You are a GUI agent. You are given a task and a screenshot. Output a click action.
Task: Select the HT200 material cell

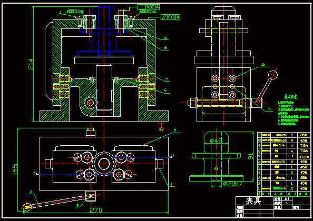pyautogui.click(x=304, y=157)
